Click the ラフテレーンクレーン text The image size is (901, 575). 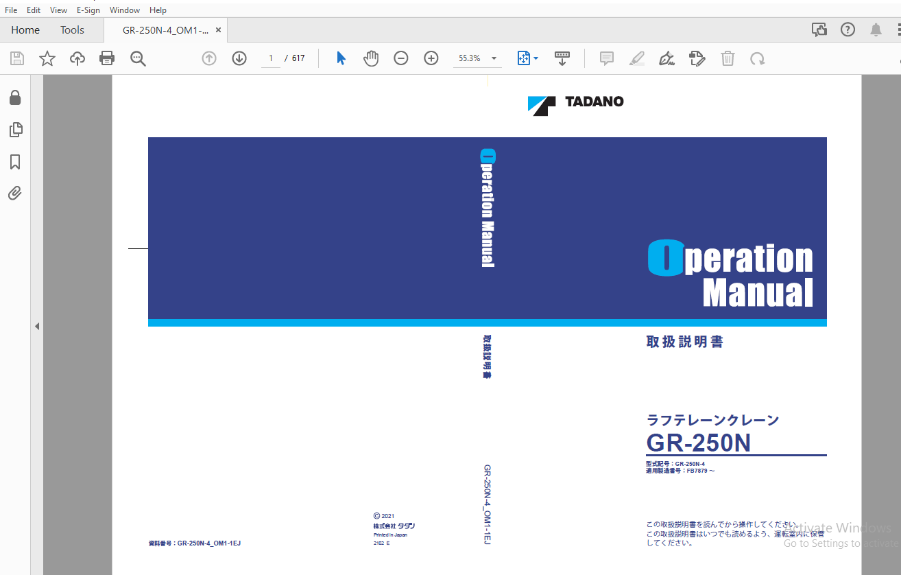click(x=712, y=420)
